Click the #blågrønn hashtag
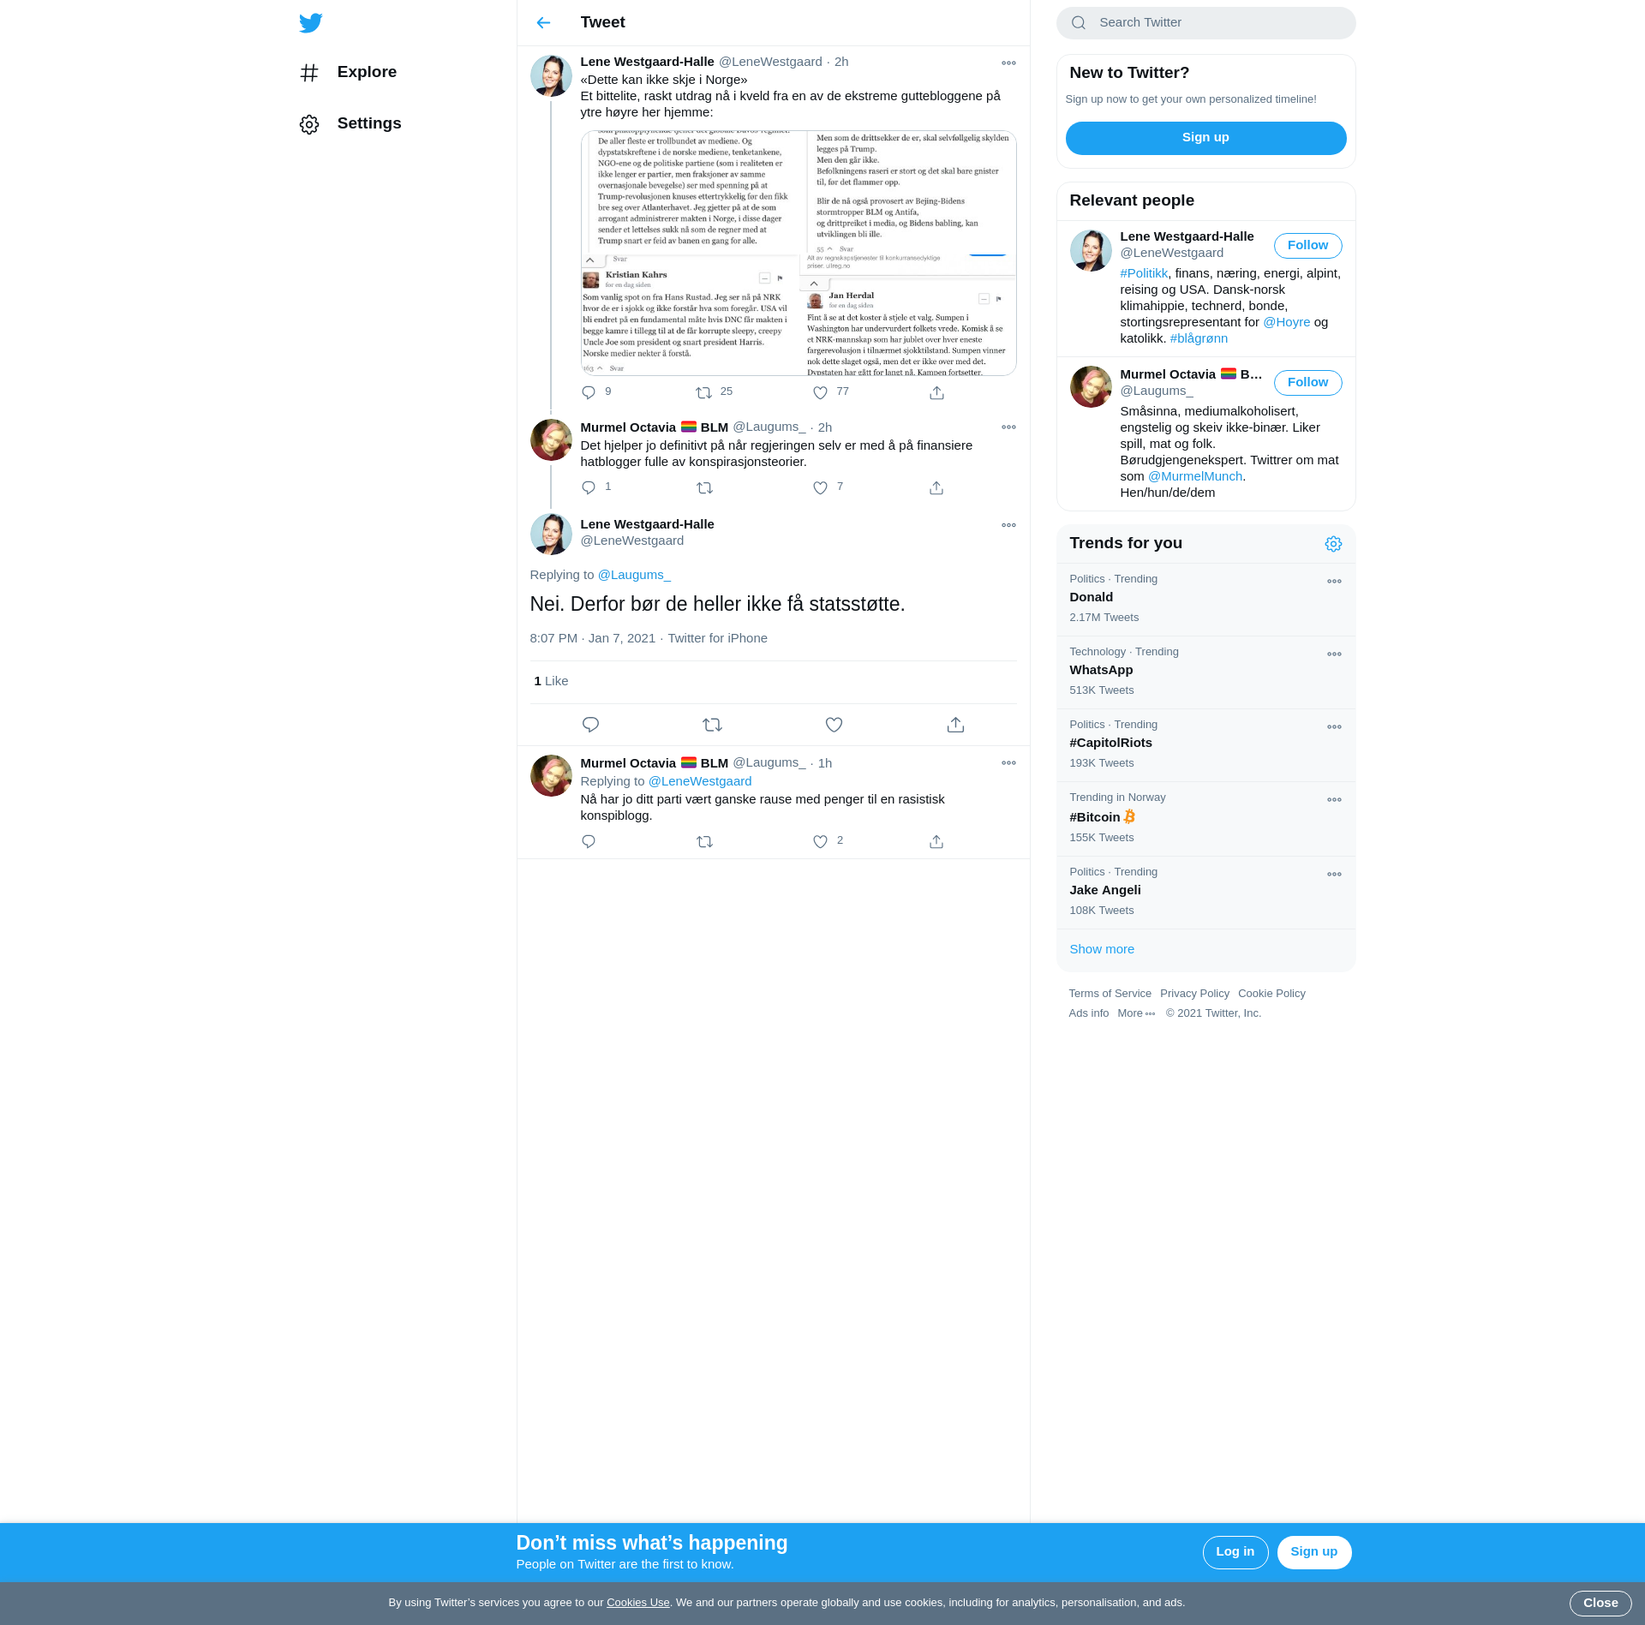1645x1625 pixels. click(1199, 338)
